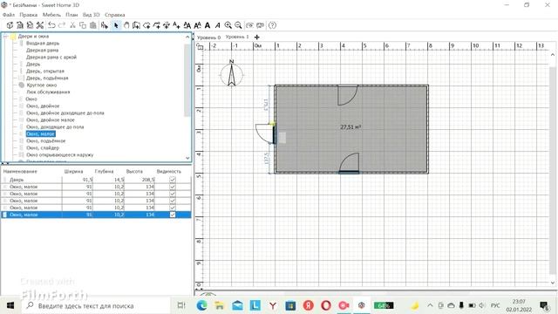The height and width of the screenshot is (314, 558).
Task: Choose the Create polylines tool
Action: (x=156, y=25)
